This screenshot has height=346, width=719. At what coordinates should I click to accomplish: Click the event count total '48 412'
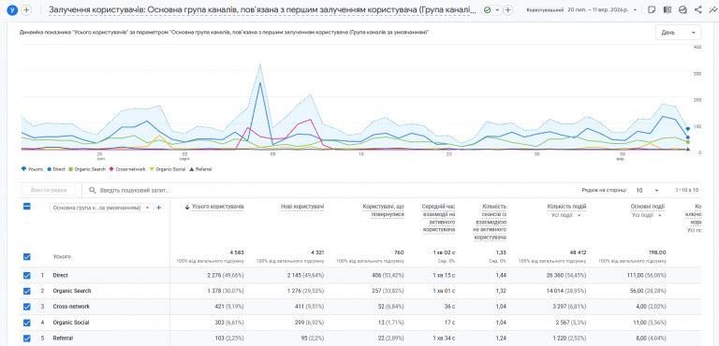578,252
